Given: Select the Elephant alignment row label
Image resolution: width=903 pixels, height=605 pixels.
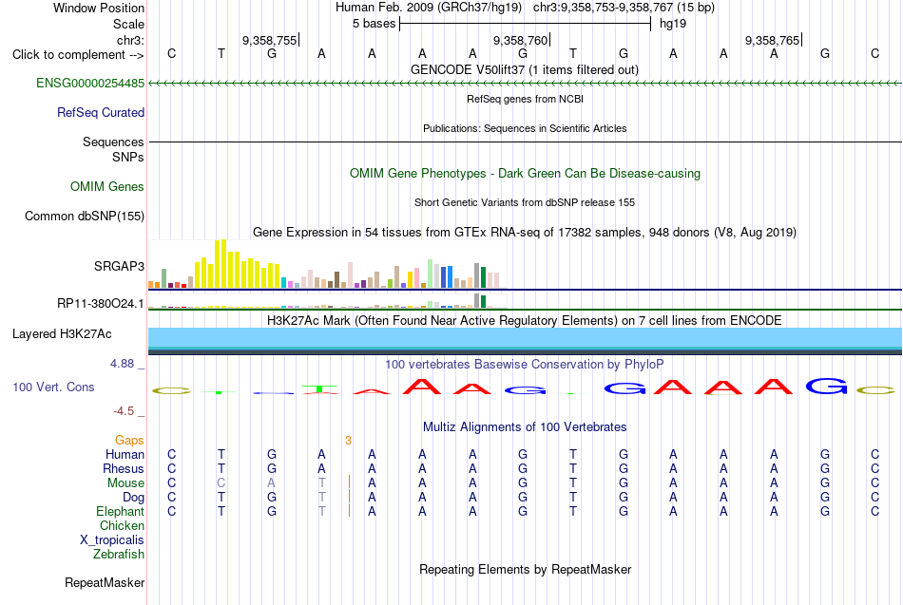Looking at the screenshot, I should (121, 511).
